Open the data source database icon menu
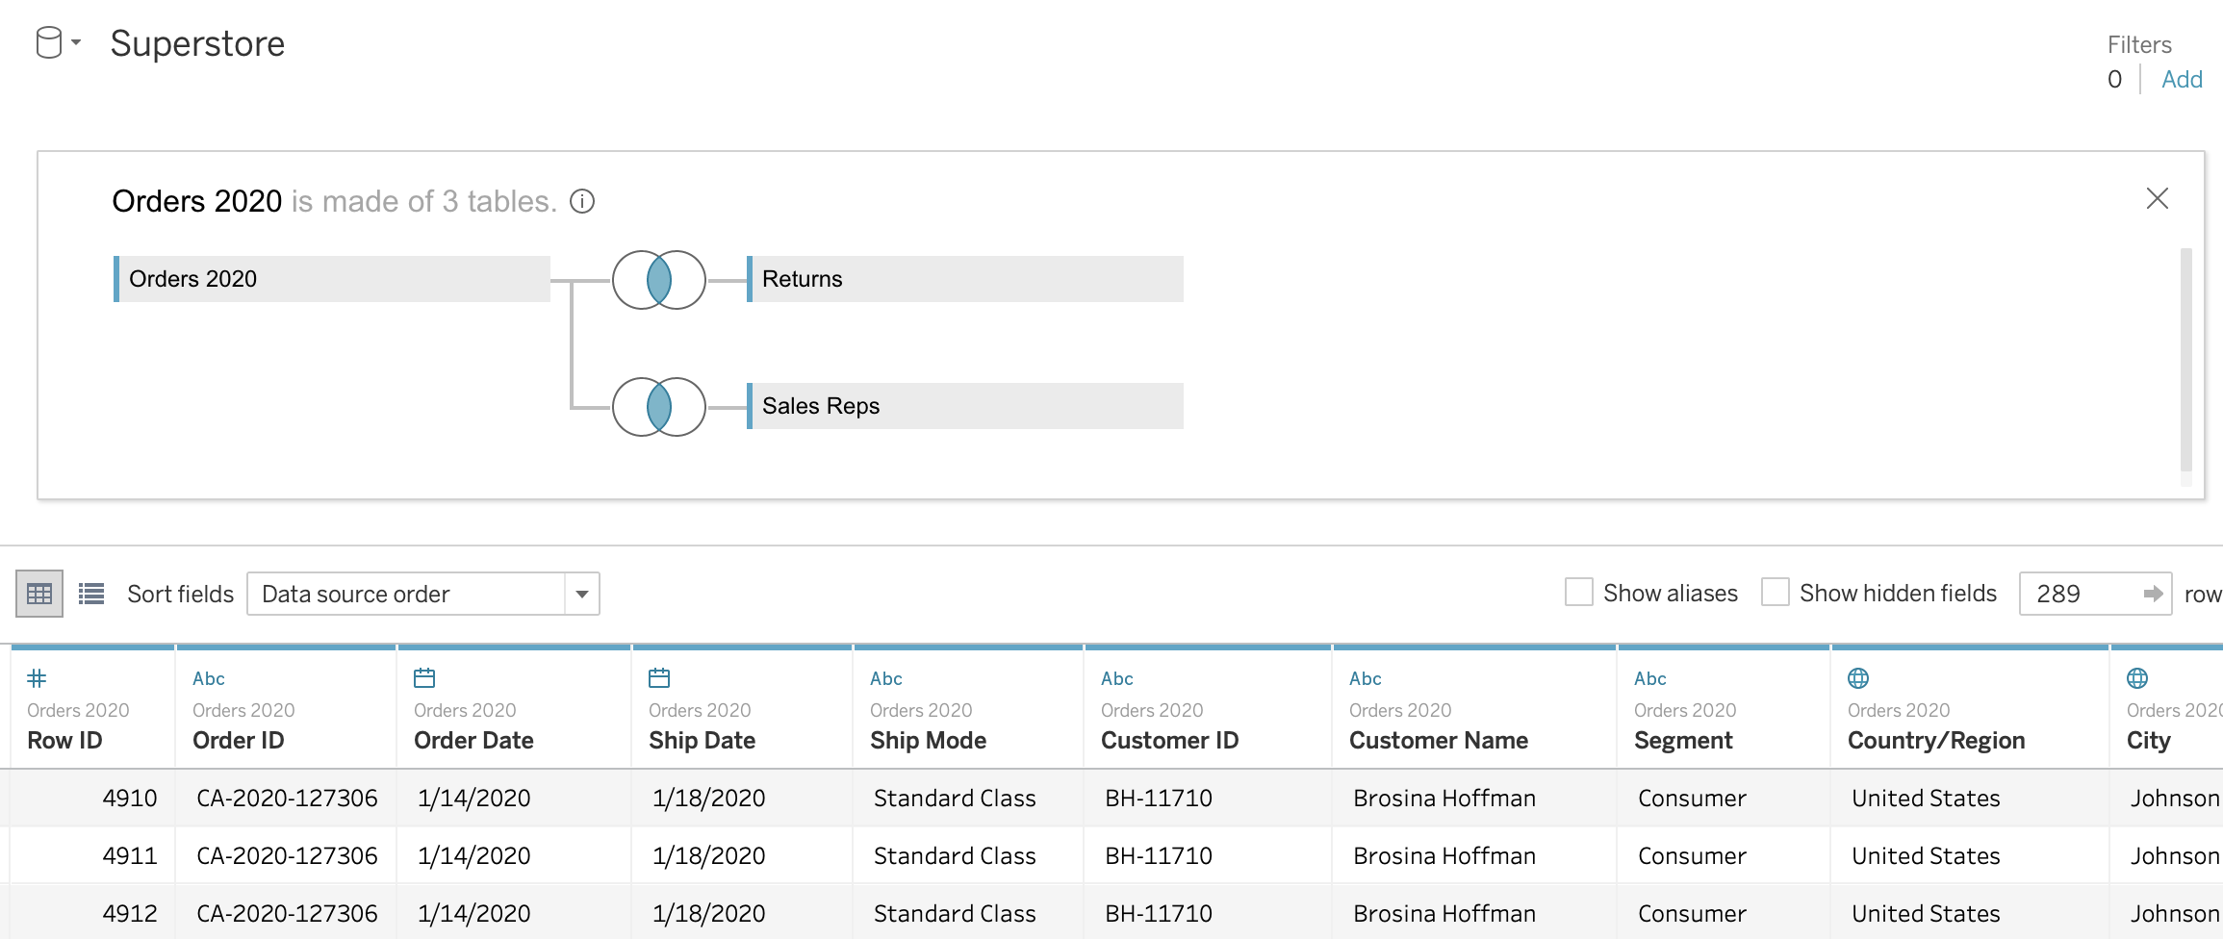Image resolution: width=2223 pixels, height=939 pixels. (x=49, y=43)
